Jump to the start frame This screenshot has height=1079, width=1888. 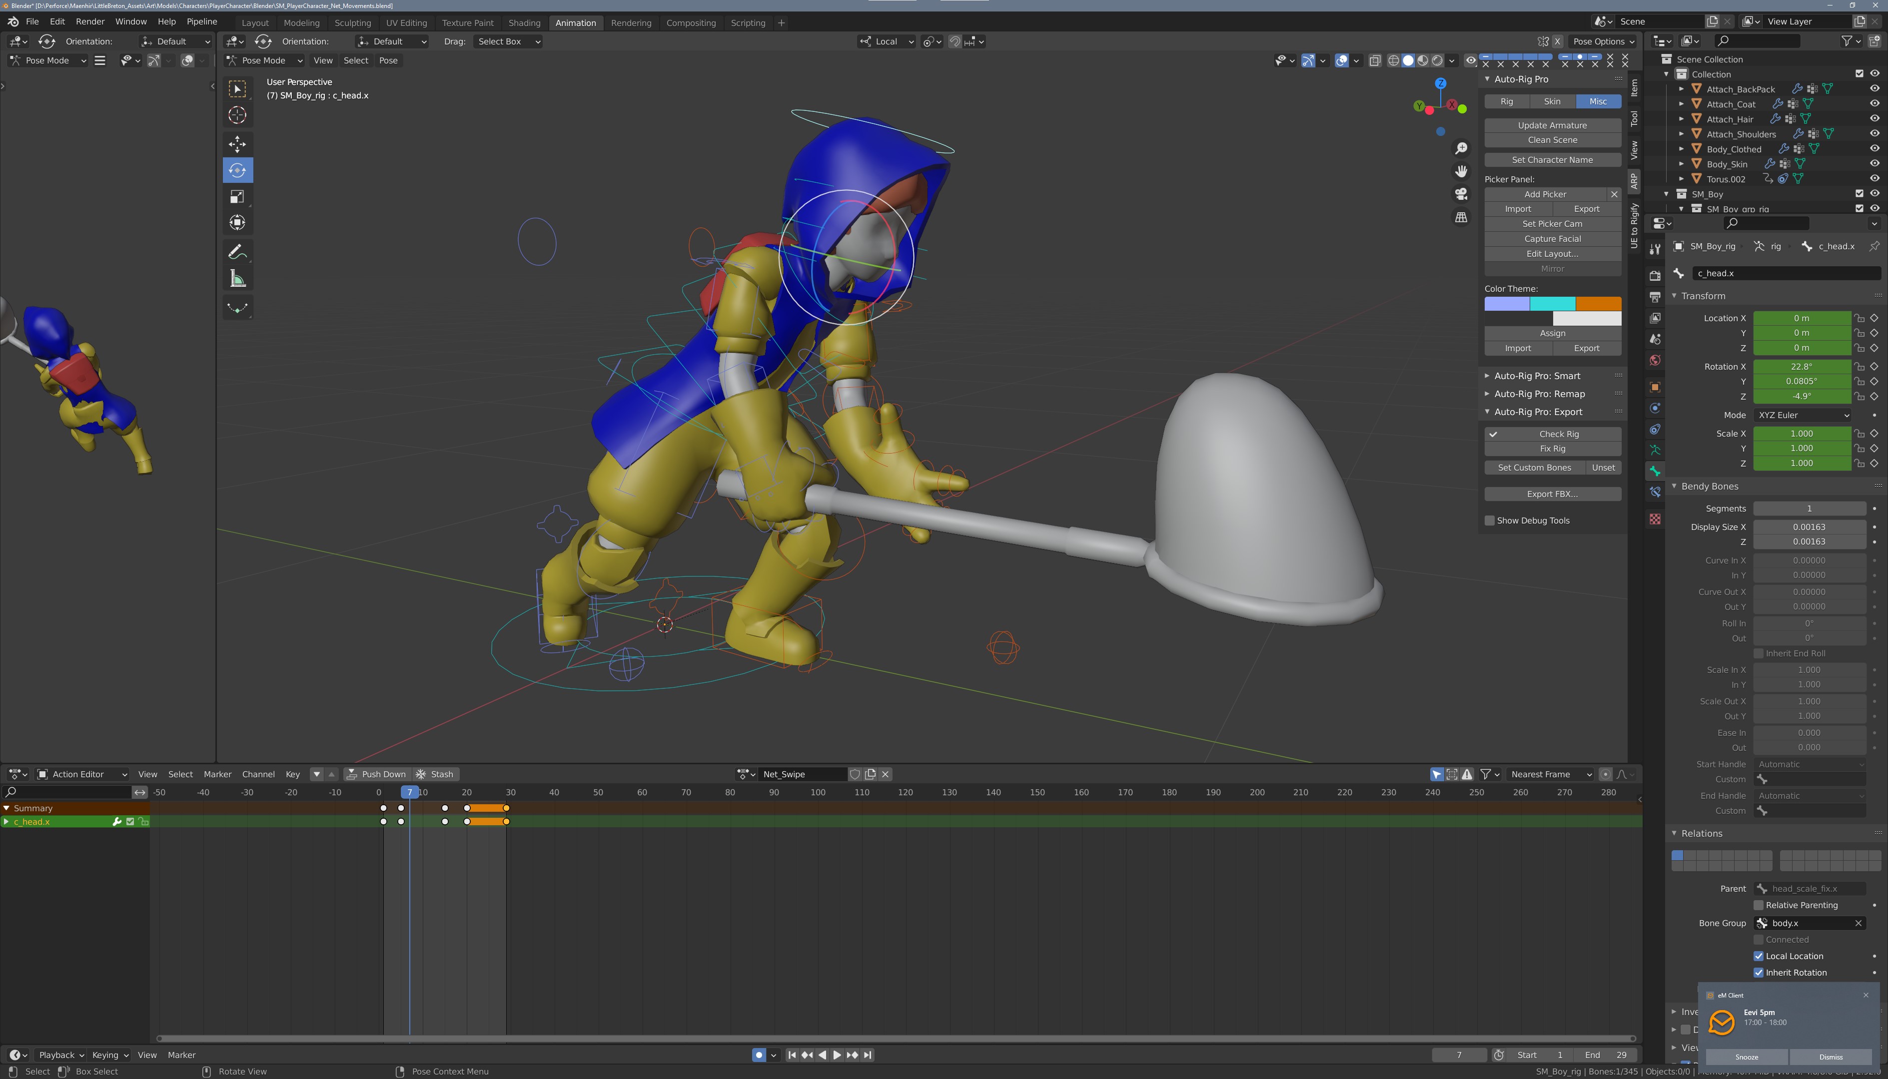pos(792,1055)
